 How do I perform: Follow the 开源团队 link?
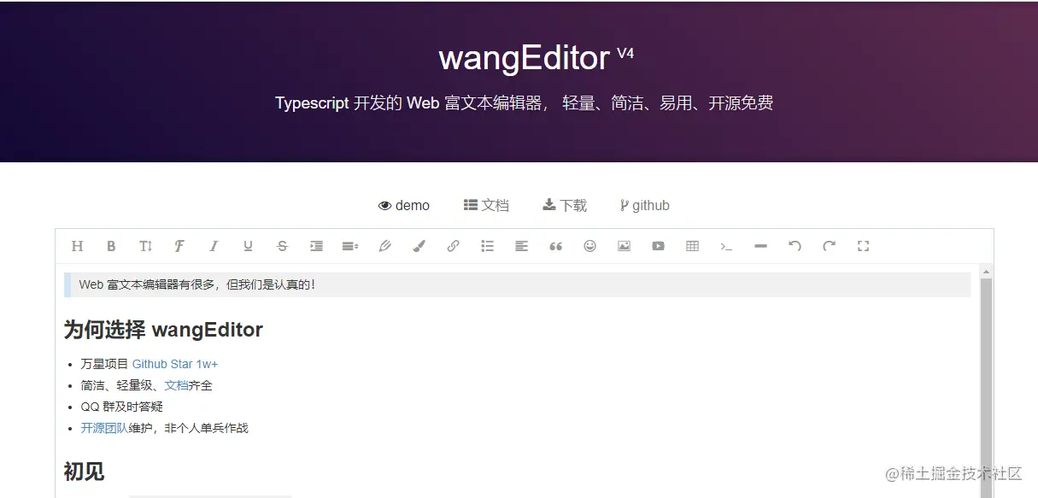[104, 428]
